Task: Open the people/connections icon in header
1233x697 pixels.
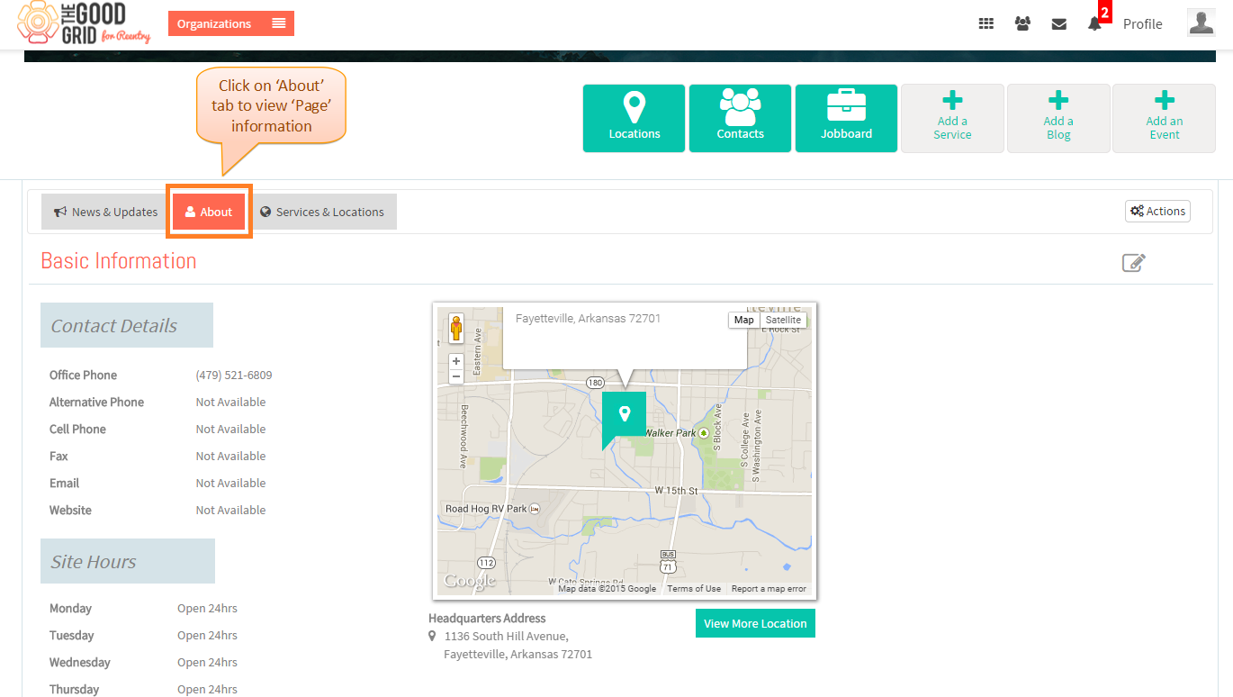Action: point(1022,24)
